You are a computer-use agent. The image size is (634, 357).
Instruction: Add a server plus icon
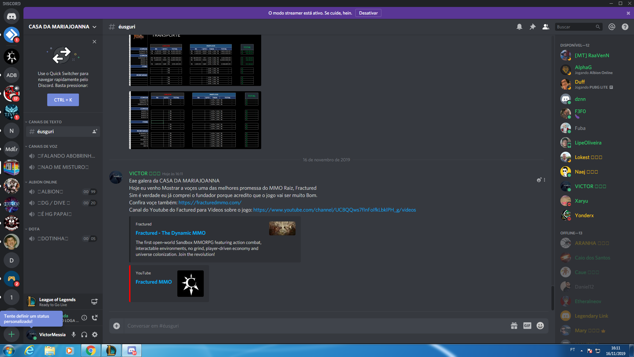coord(12,335)
